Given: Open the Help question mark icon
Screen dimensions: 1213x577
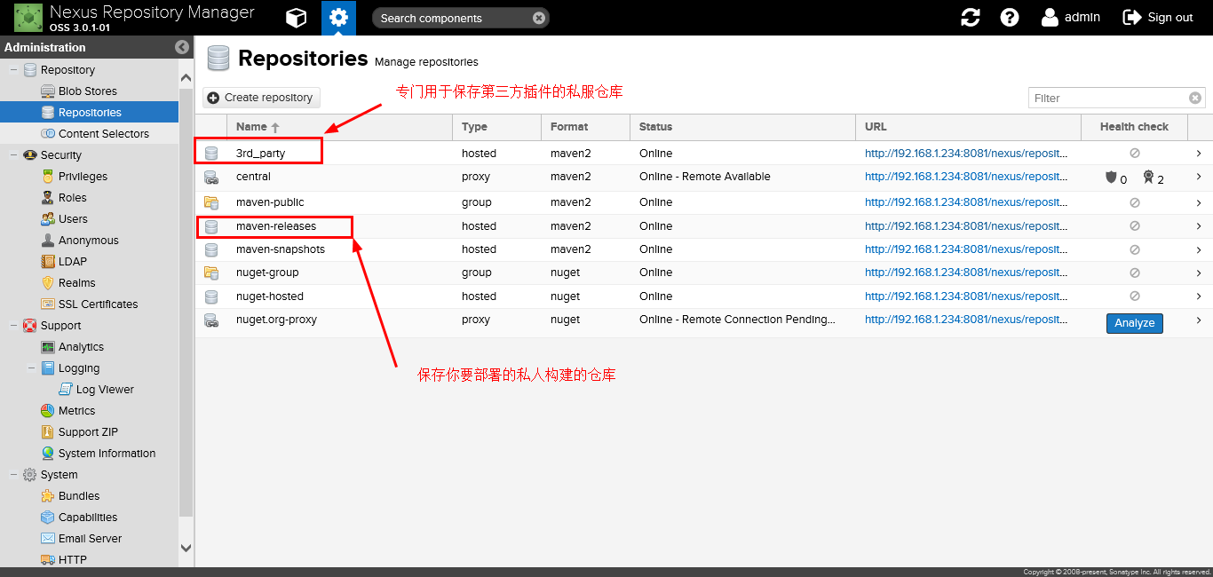Looking at the screenshot, I should (1010, 18).
